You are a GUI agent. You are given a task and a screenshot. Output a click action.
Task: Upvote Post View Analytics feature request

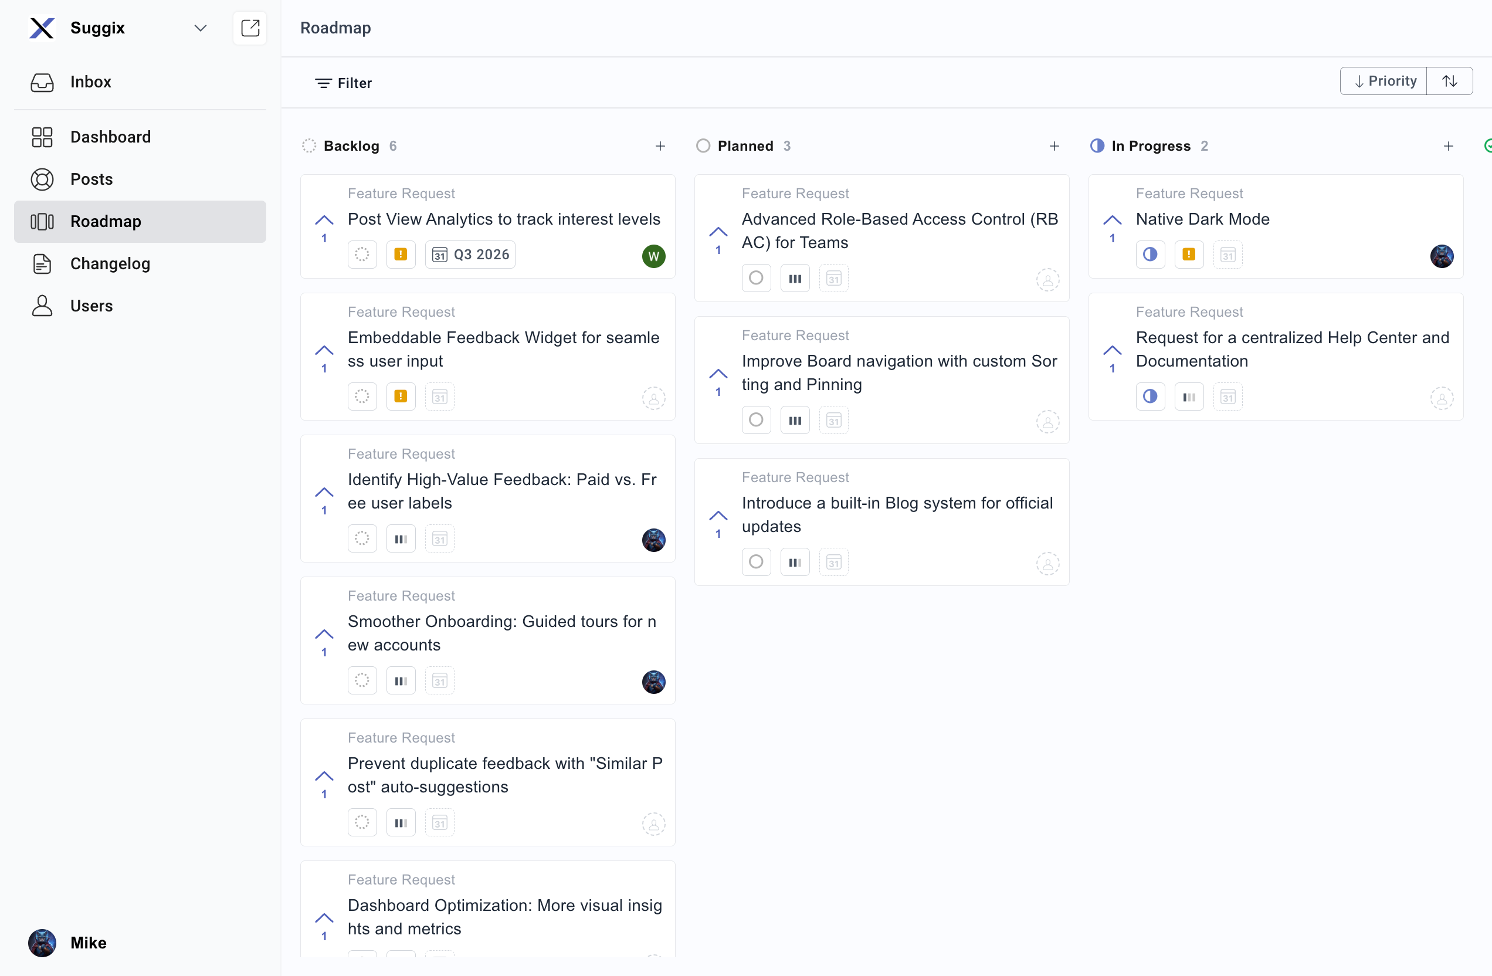pos(324,221)
